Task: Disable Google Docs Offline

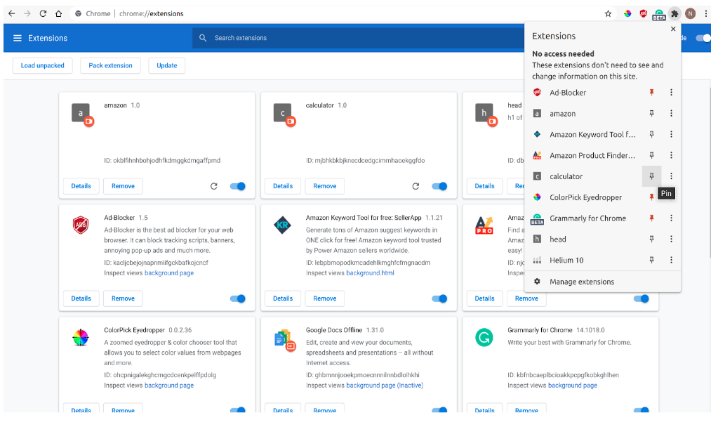Action: 439,411
